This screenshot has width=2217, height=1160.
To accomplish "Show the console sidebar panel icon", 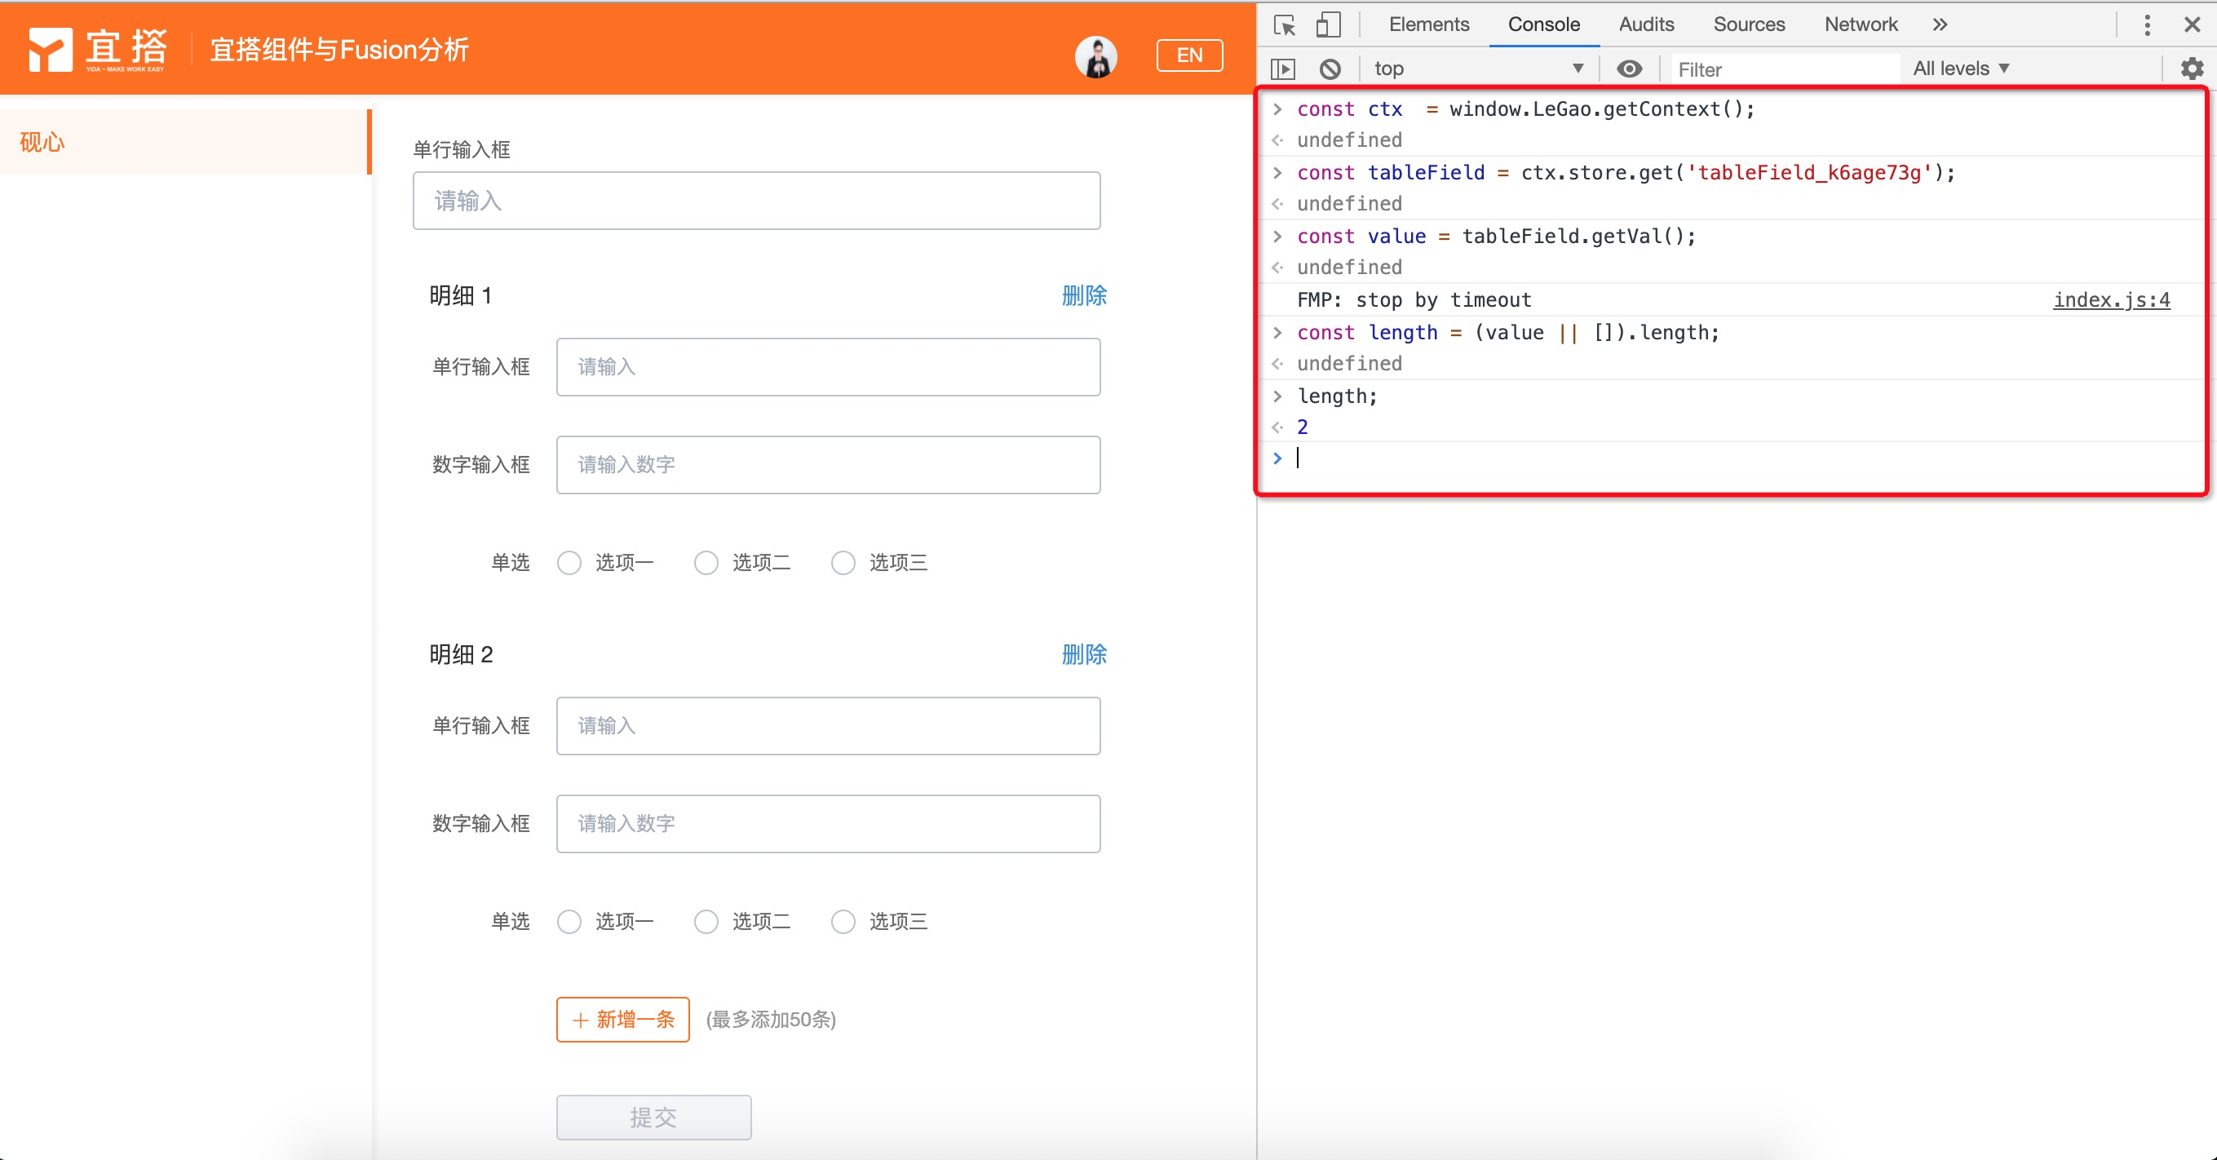I will click(1282, 69).
